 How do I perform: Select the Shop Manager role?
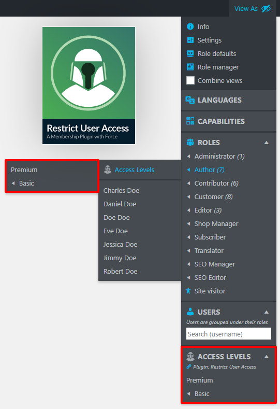[216, 224]
